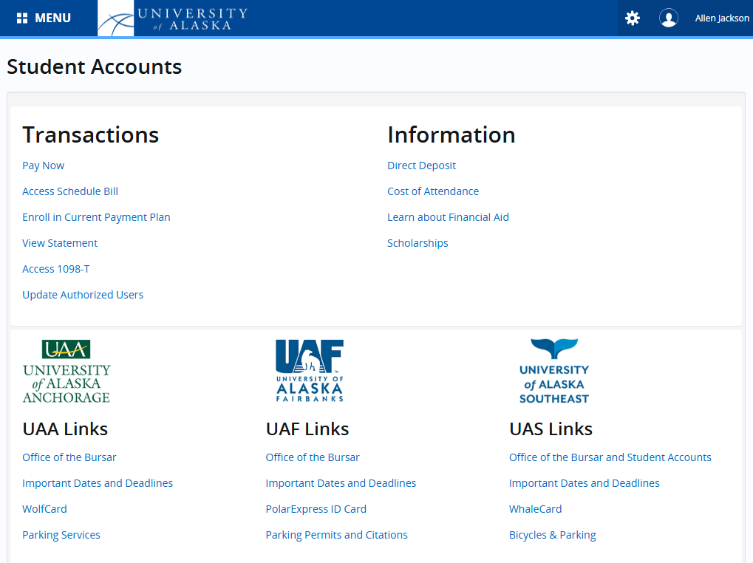
Task: Open the Scholarships link
Action: (x=418, y=243)
